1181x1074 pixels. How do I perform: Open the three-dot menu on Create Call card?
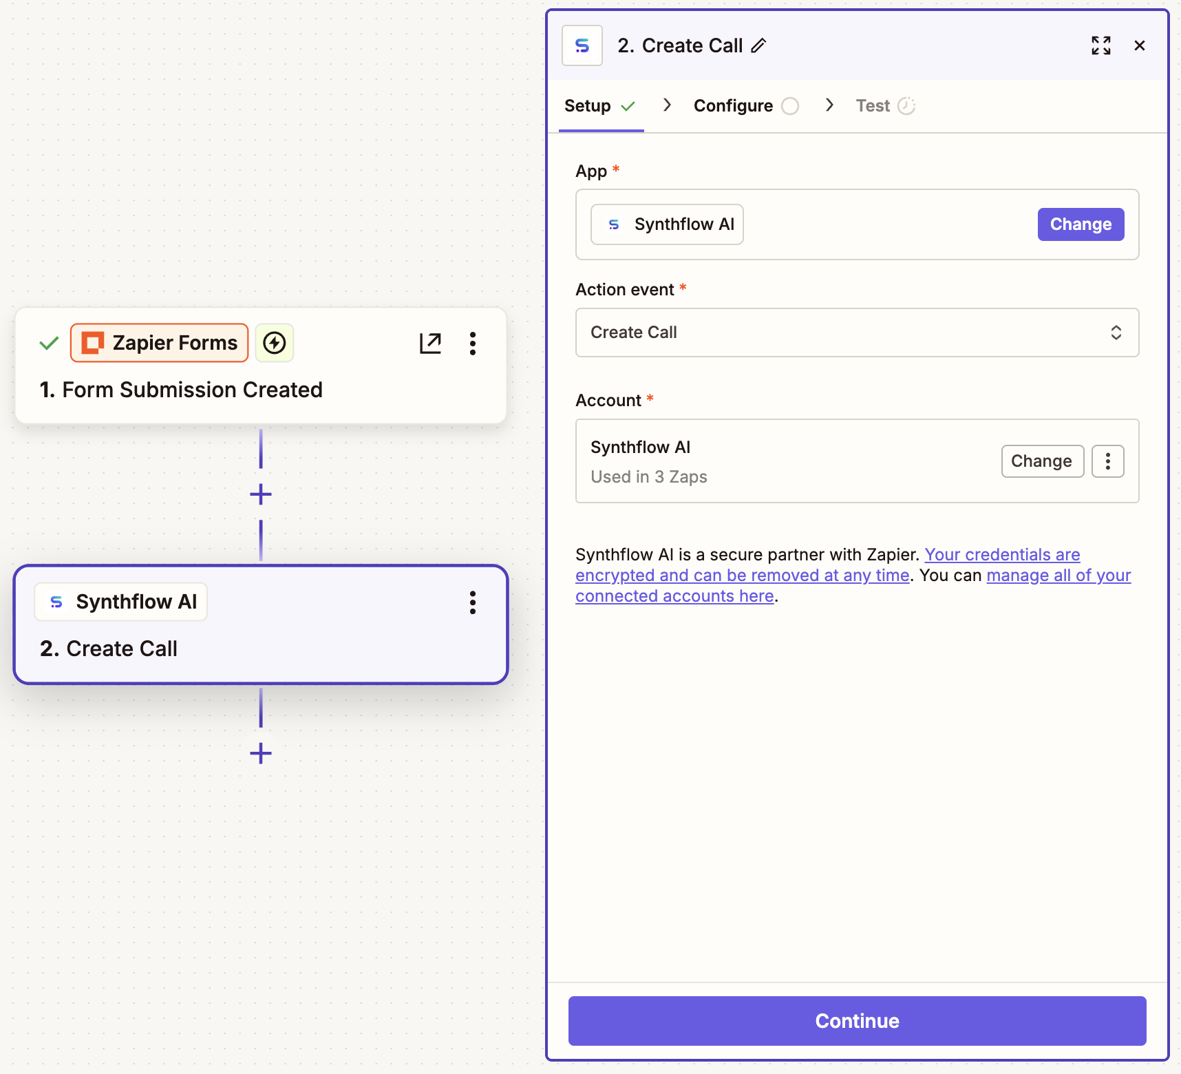pyautogui.click(x=473, y=602)
